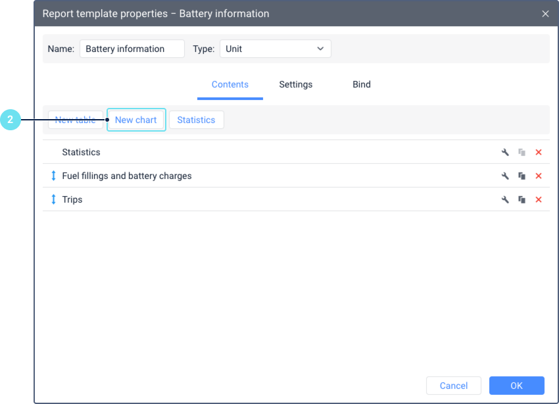This screenshot has height=404, width=559.
Task: Switch to the Contents tab
Action: tap(230, 85)
